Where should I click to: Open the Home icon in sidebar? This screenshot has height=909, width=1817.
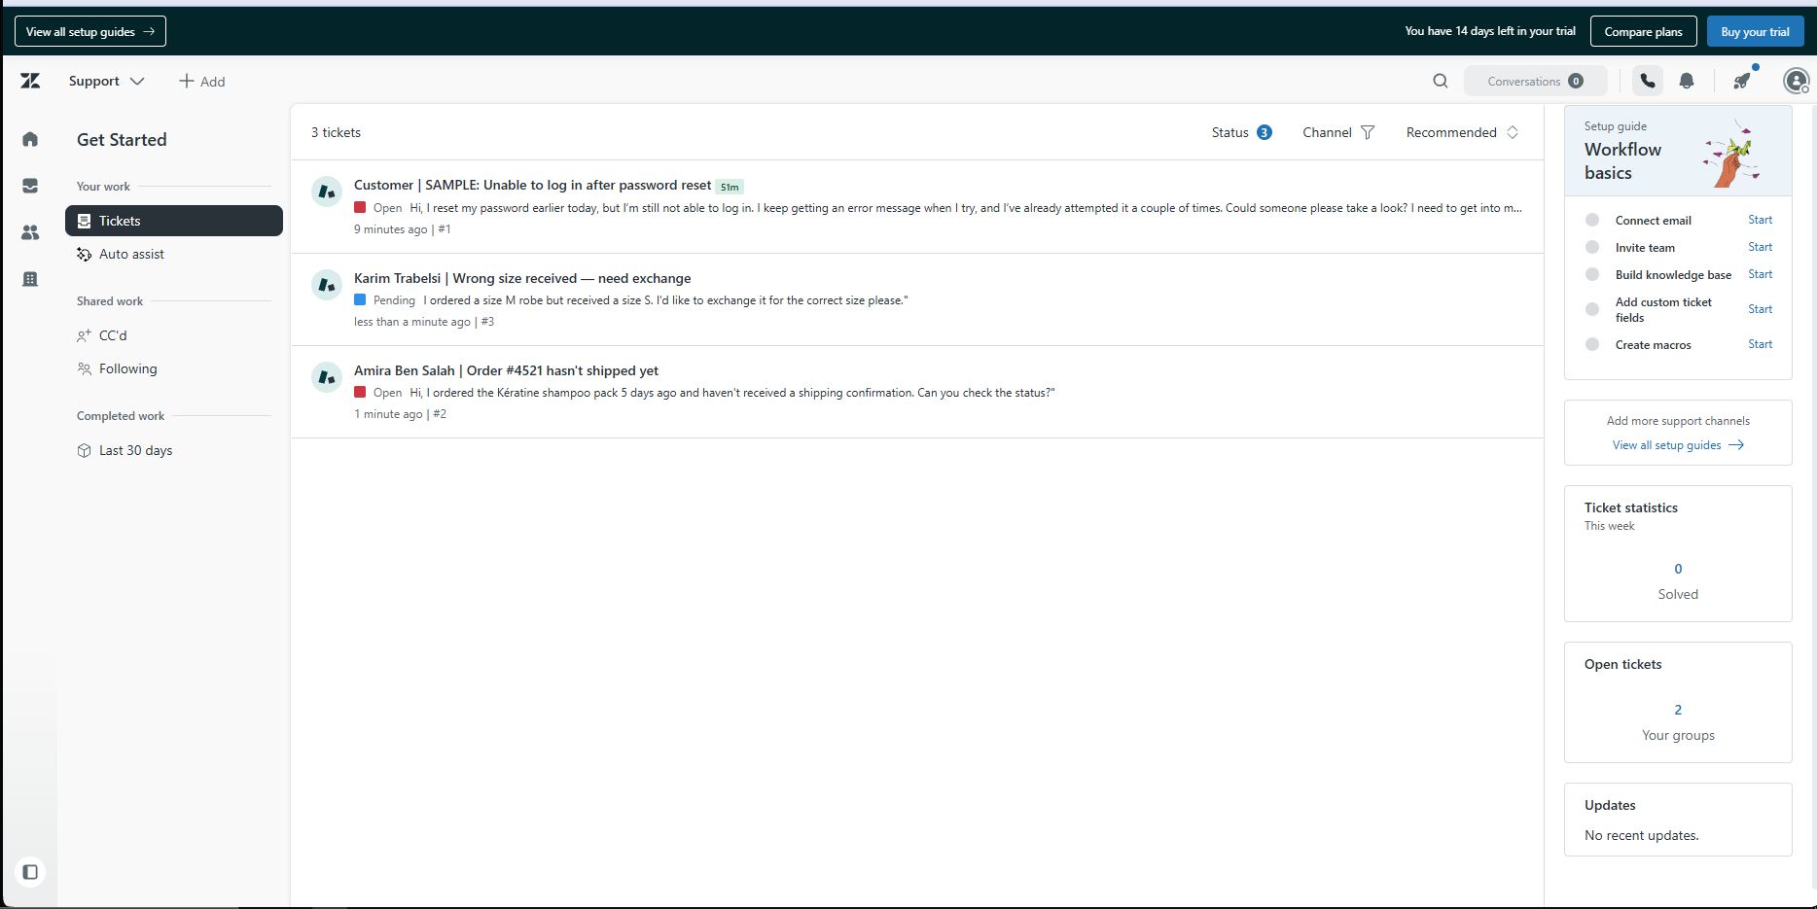(x=30, y=139)
